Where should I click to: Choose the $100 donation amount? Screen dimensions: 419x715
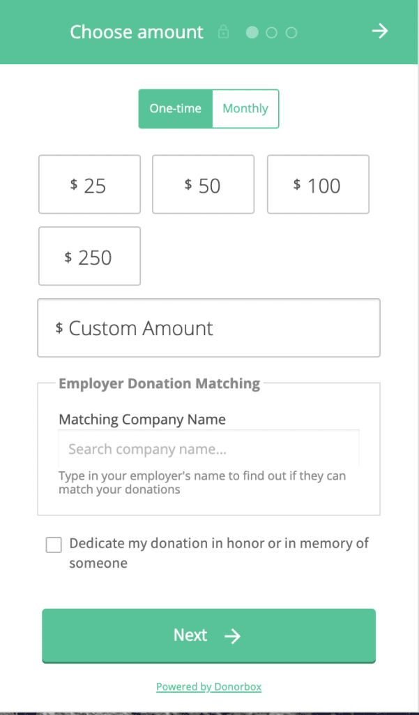(x=318, y=184)
